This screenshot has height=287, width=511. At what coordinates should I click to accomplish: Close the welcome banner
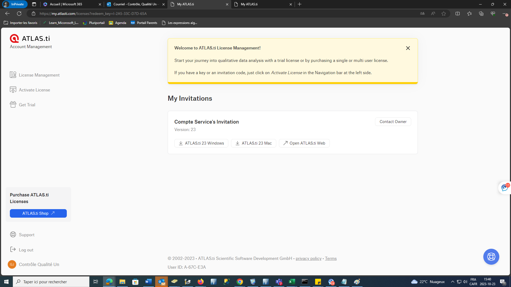408,48
